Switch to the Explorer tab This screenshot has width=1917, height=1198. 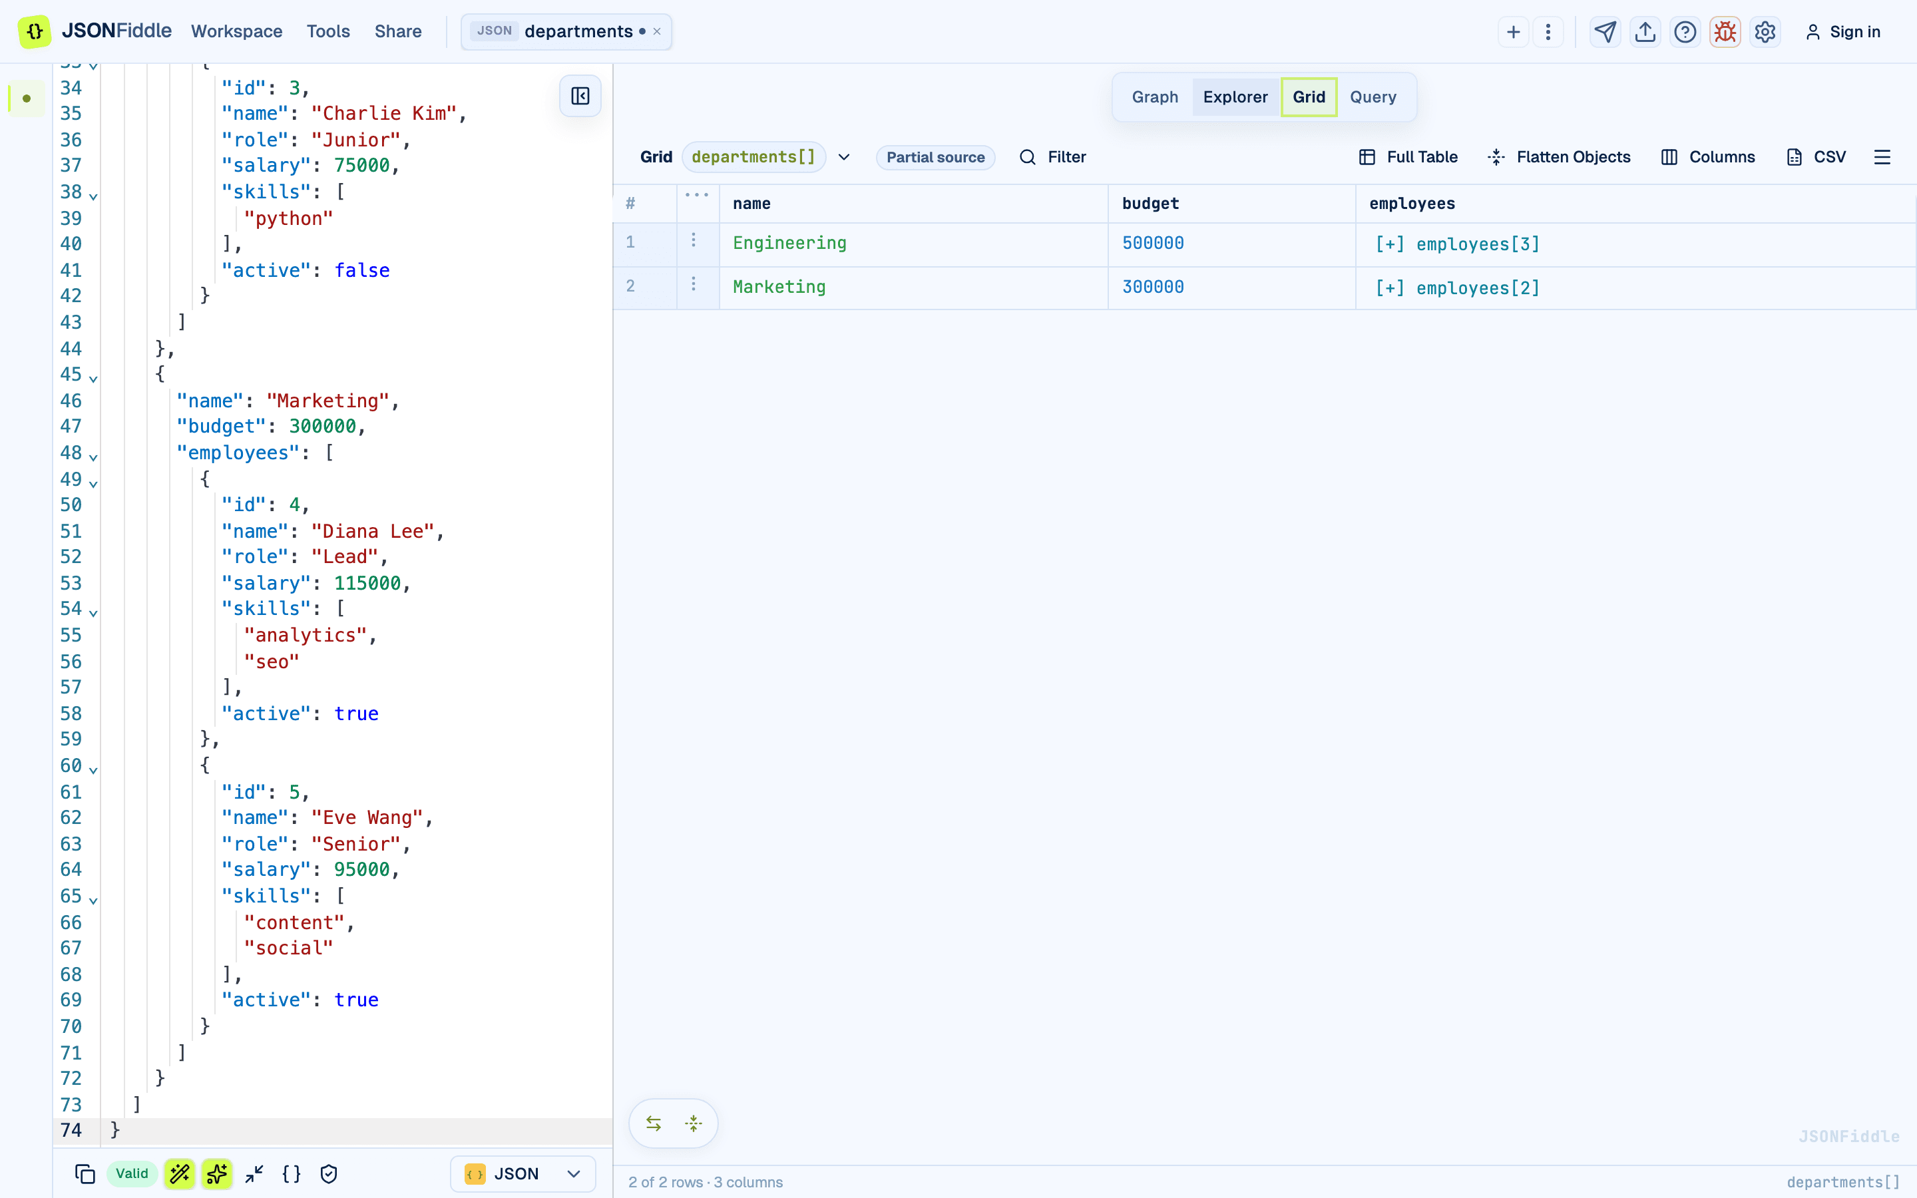(x=1235, y=97)
